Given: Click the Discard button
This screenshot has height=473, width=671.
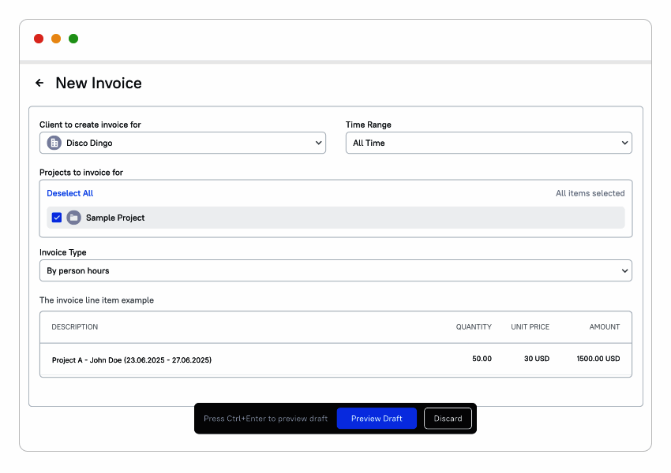Looking at the screenshot, I should [x=448, y=419].
